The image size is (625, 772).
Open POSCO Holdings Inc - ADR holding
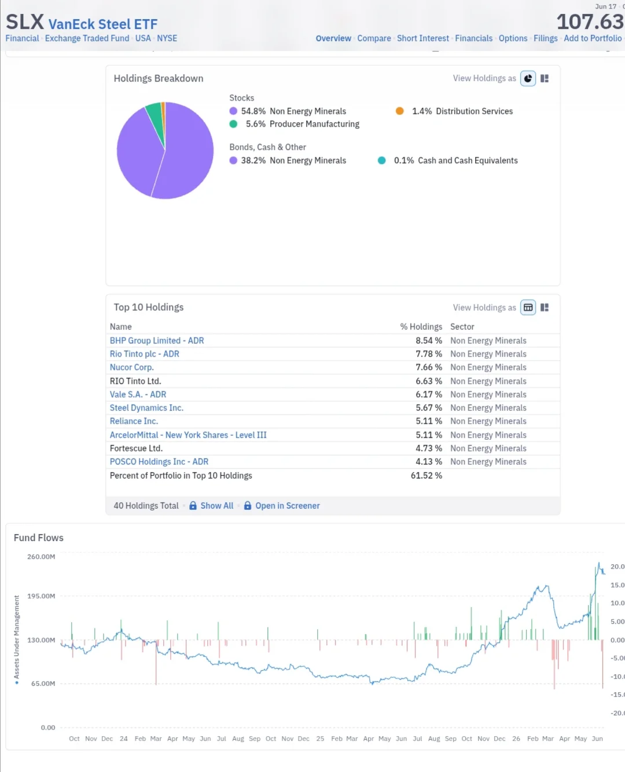pos(159,462)
